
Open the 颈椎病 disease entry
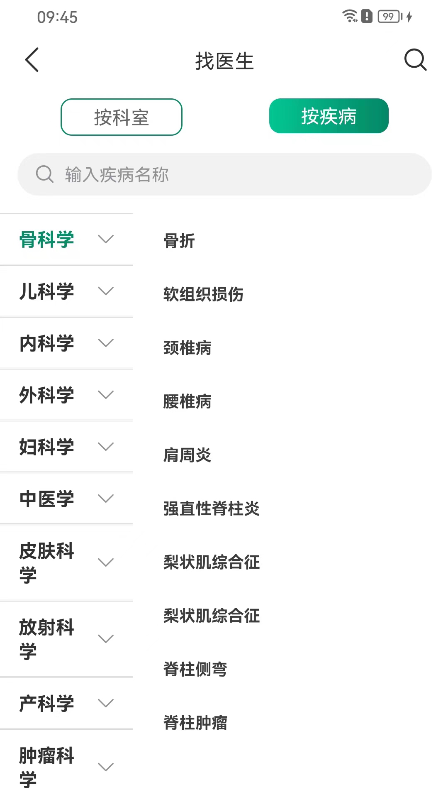[187, 348]
